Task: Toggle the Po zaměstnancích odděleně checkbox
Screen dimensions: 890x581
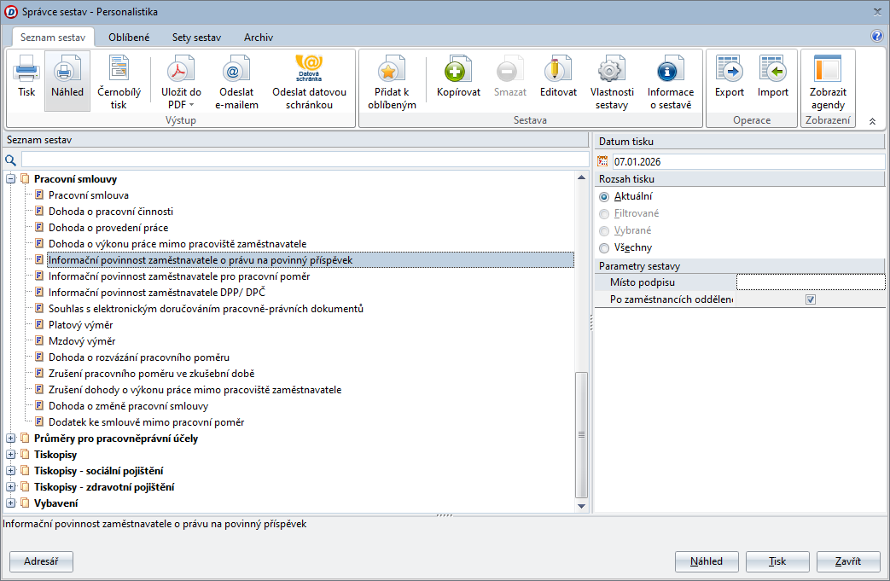Action: (x=811, y=299)
